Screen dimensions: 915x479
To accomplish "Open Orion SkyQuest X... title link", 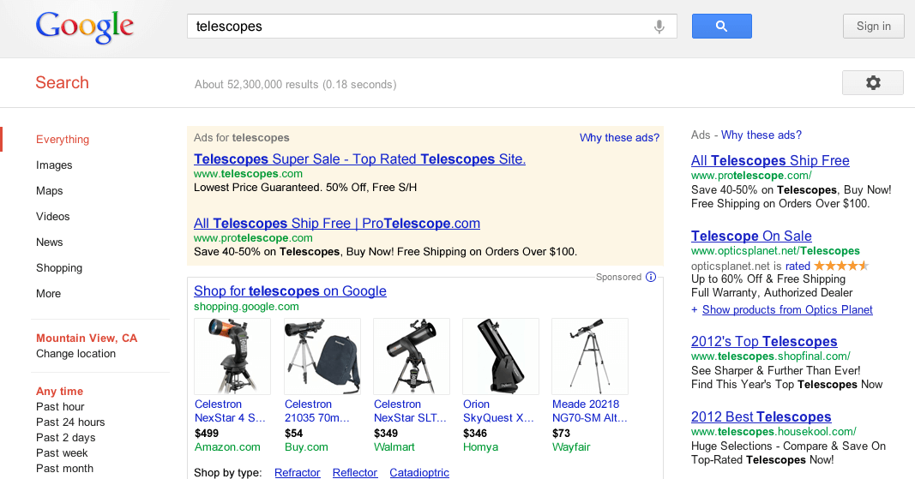I will 498,410.
